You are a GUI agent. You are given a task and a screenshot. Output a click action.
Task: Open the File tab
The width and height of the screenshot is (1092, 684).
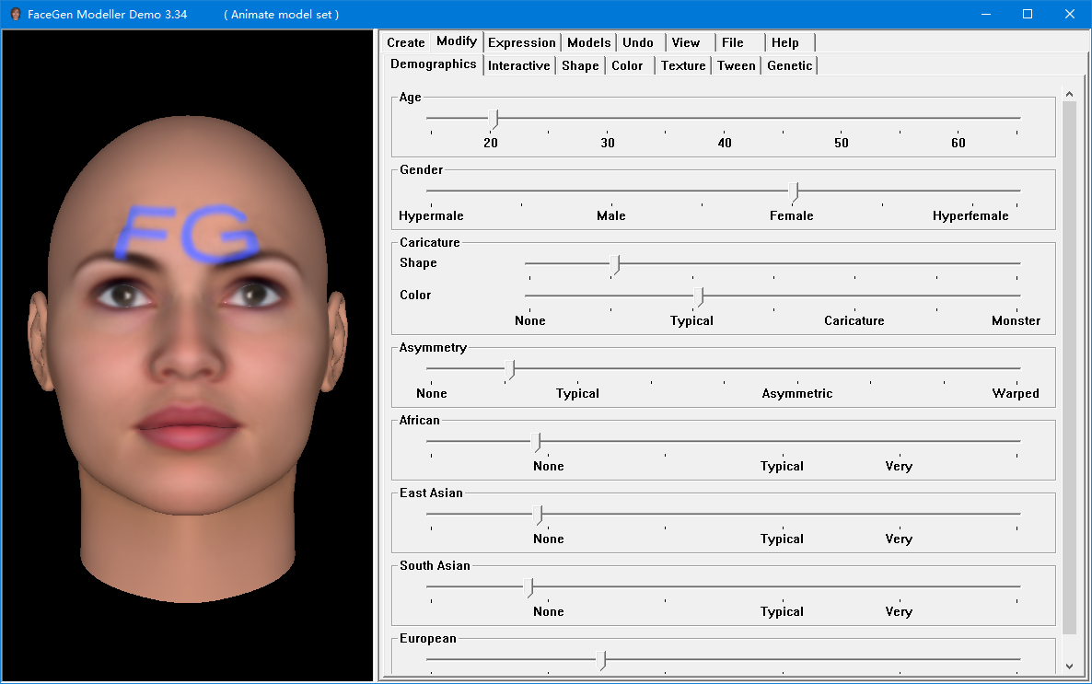[732, 42]
